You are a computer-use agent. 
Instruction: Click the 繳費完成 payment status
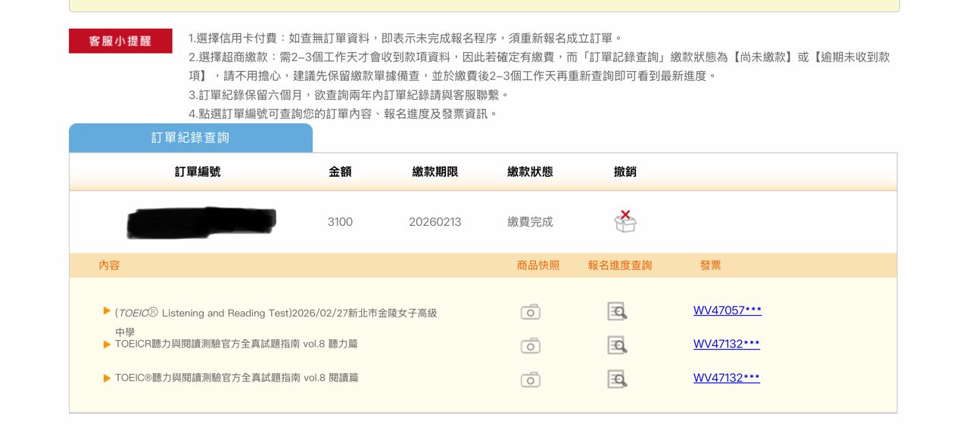pyautogui.click(x=530, y=222)
